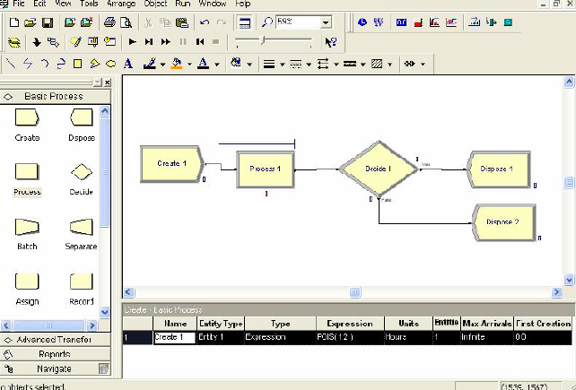This screenshot has width=576, height=390.
Task: Click the Connect modules tool
Action: tap(53, 42)
